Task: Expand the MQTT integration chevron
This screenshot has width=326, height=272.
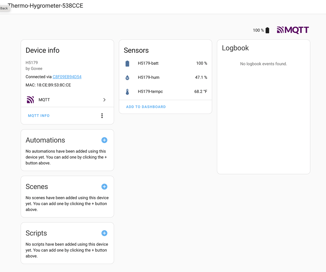Action: [104, 100]
